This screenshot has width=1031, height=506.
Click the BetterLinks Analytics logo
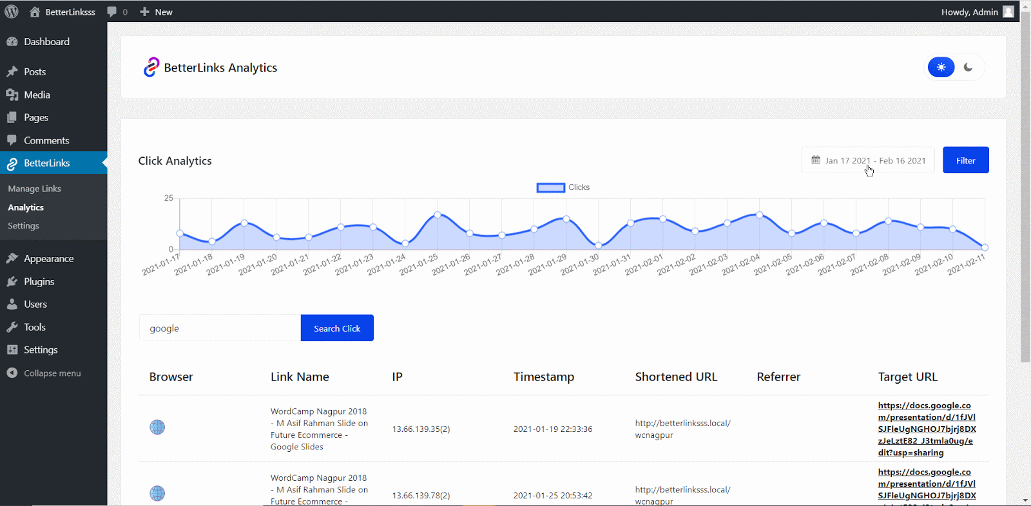151,67
